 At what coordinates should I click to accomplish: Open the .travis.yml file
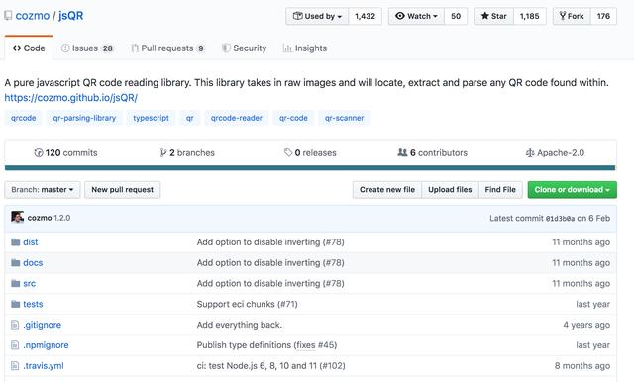point(44,366)
